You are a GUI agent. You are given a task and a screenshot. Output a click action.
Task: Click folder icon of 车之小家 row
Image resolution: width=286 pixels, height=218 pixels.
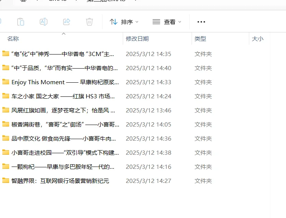[6, 96]
